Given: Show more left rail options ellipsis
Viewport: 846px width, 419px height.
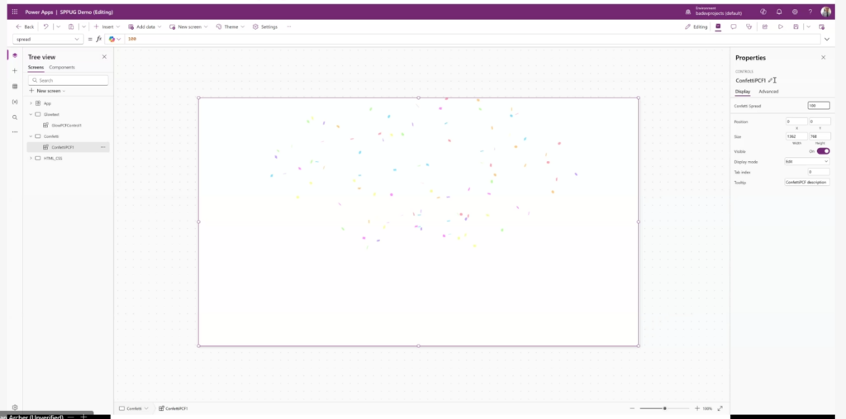Looking at the screenshot, I should (x=15, y=131).
